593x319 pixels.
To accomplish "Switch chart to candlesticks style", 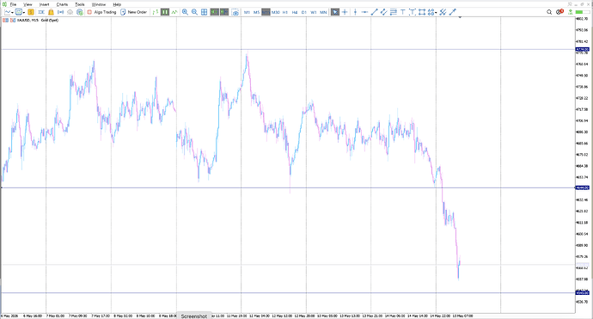I will click(x=165, y=12).
